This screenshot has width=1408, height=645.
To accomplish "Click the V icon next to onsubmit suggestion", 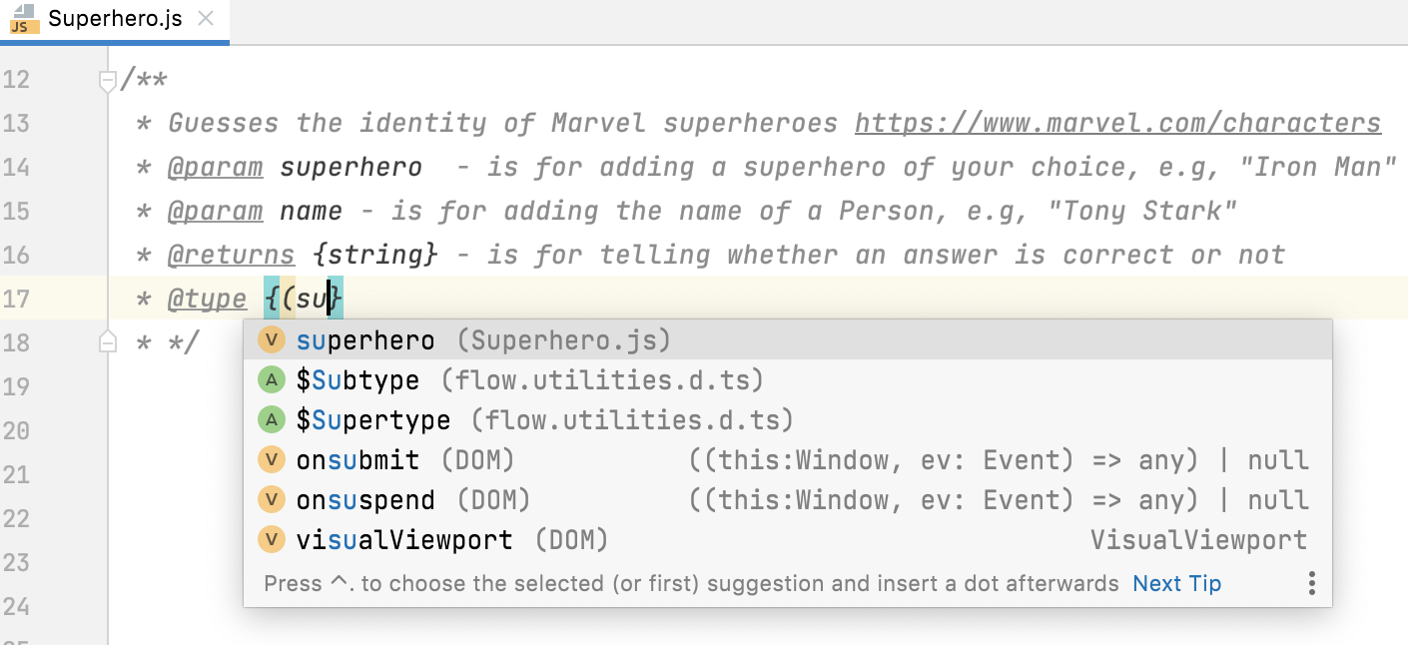I will pos(273,459).
